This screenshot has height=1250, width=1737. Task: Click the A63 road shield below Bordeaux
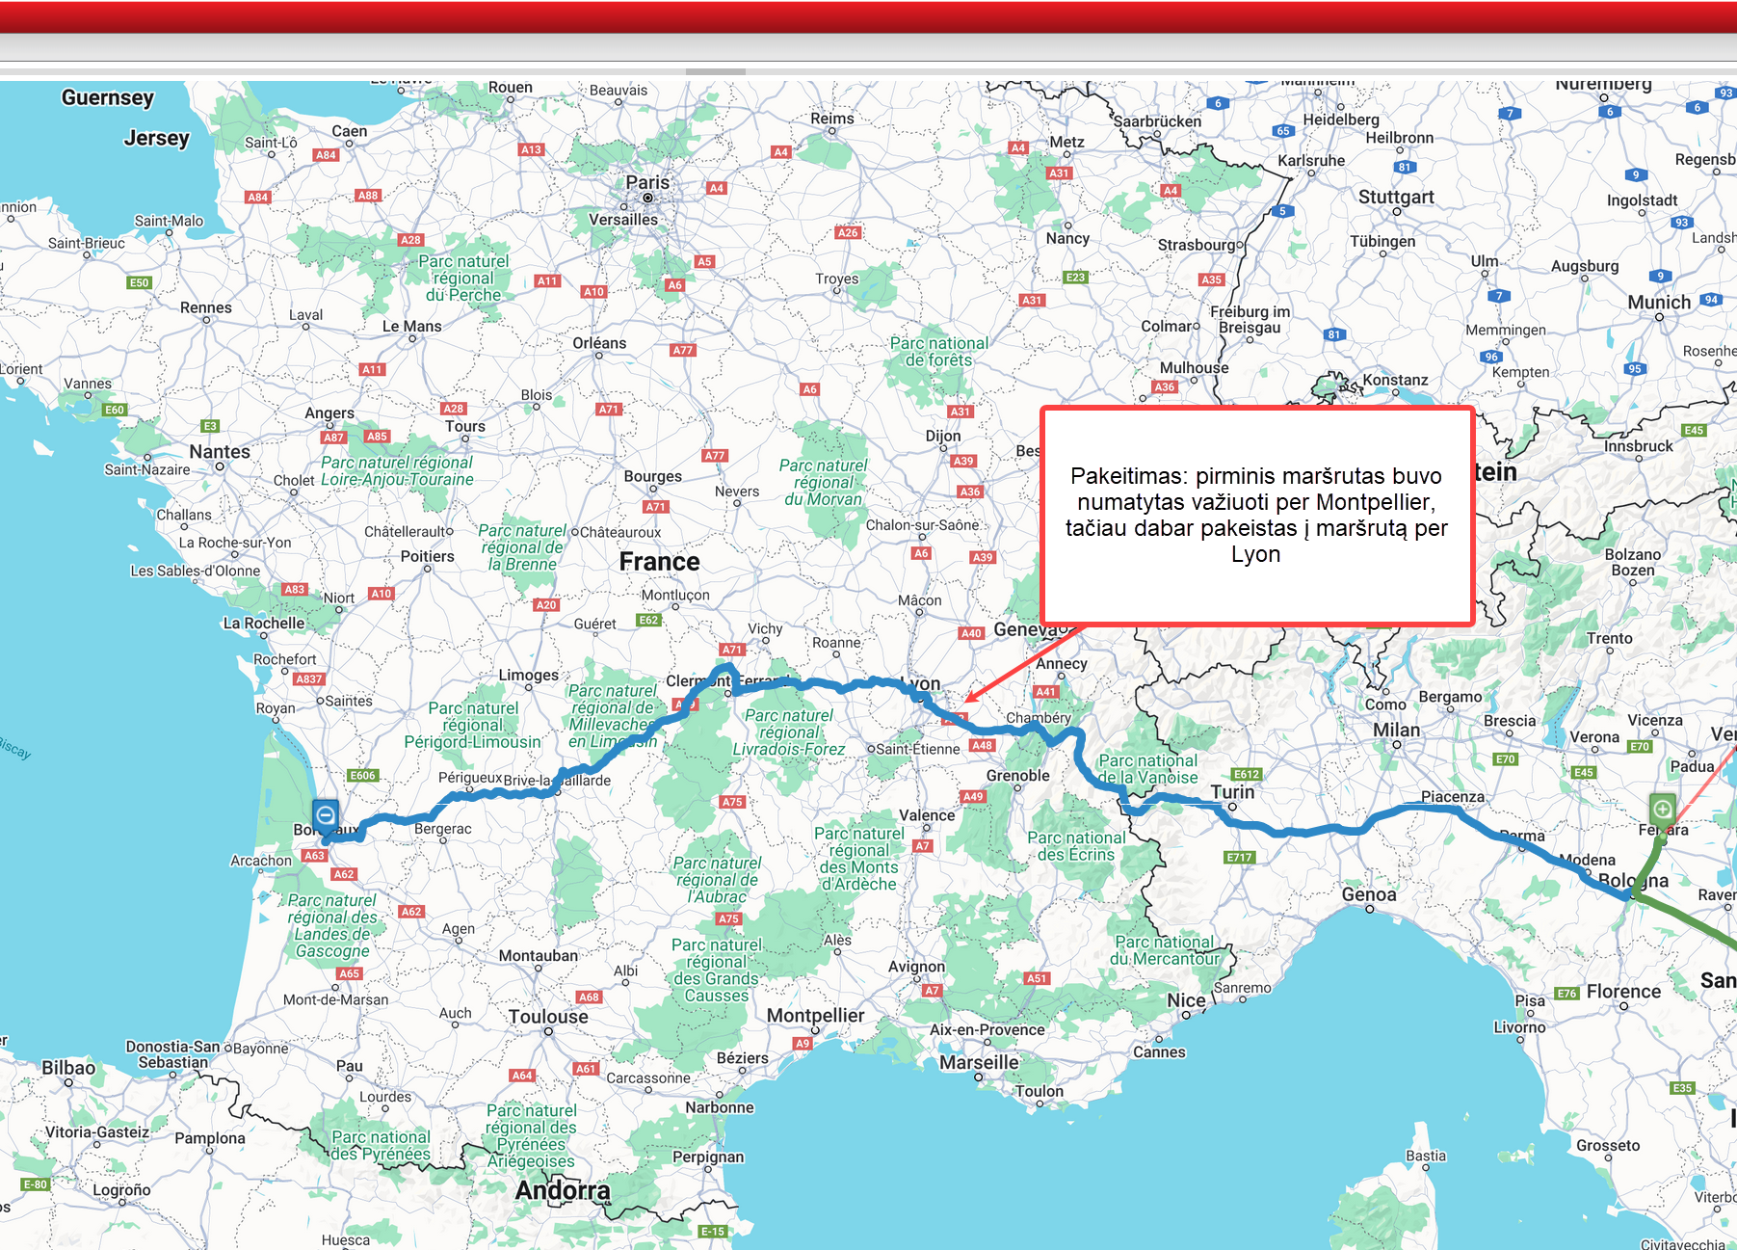click(x=314, y=855)
